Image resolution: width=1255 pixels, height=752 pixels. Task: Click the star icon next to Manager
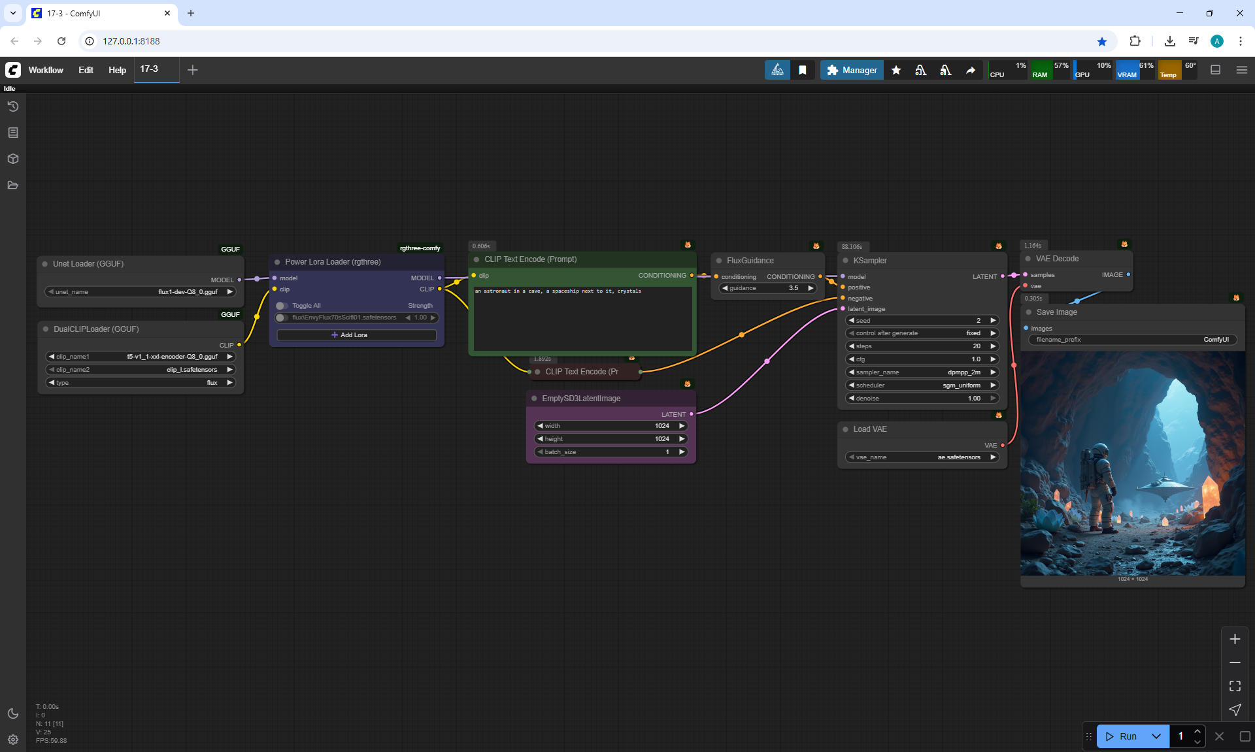[896, 70]
